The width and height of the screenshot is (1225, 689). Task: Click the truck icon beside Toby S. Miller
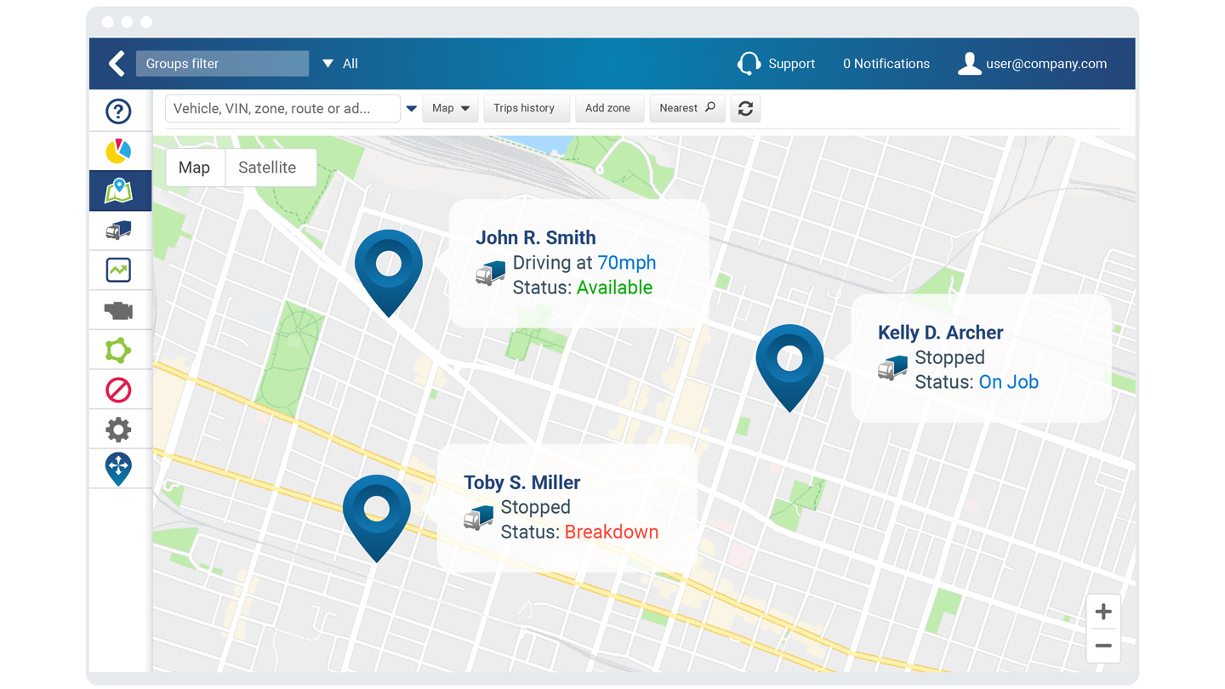click(478, 518)
